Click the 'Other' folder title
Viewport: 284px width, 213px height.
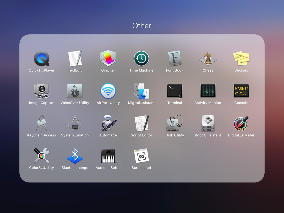[142, 26]
